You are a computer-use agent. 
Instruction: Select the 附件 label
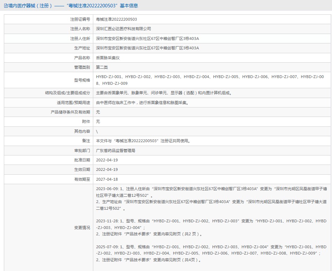tap(86, 121)
